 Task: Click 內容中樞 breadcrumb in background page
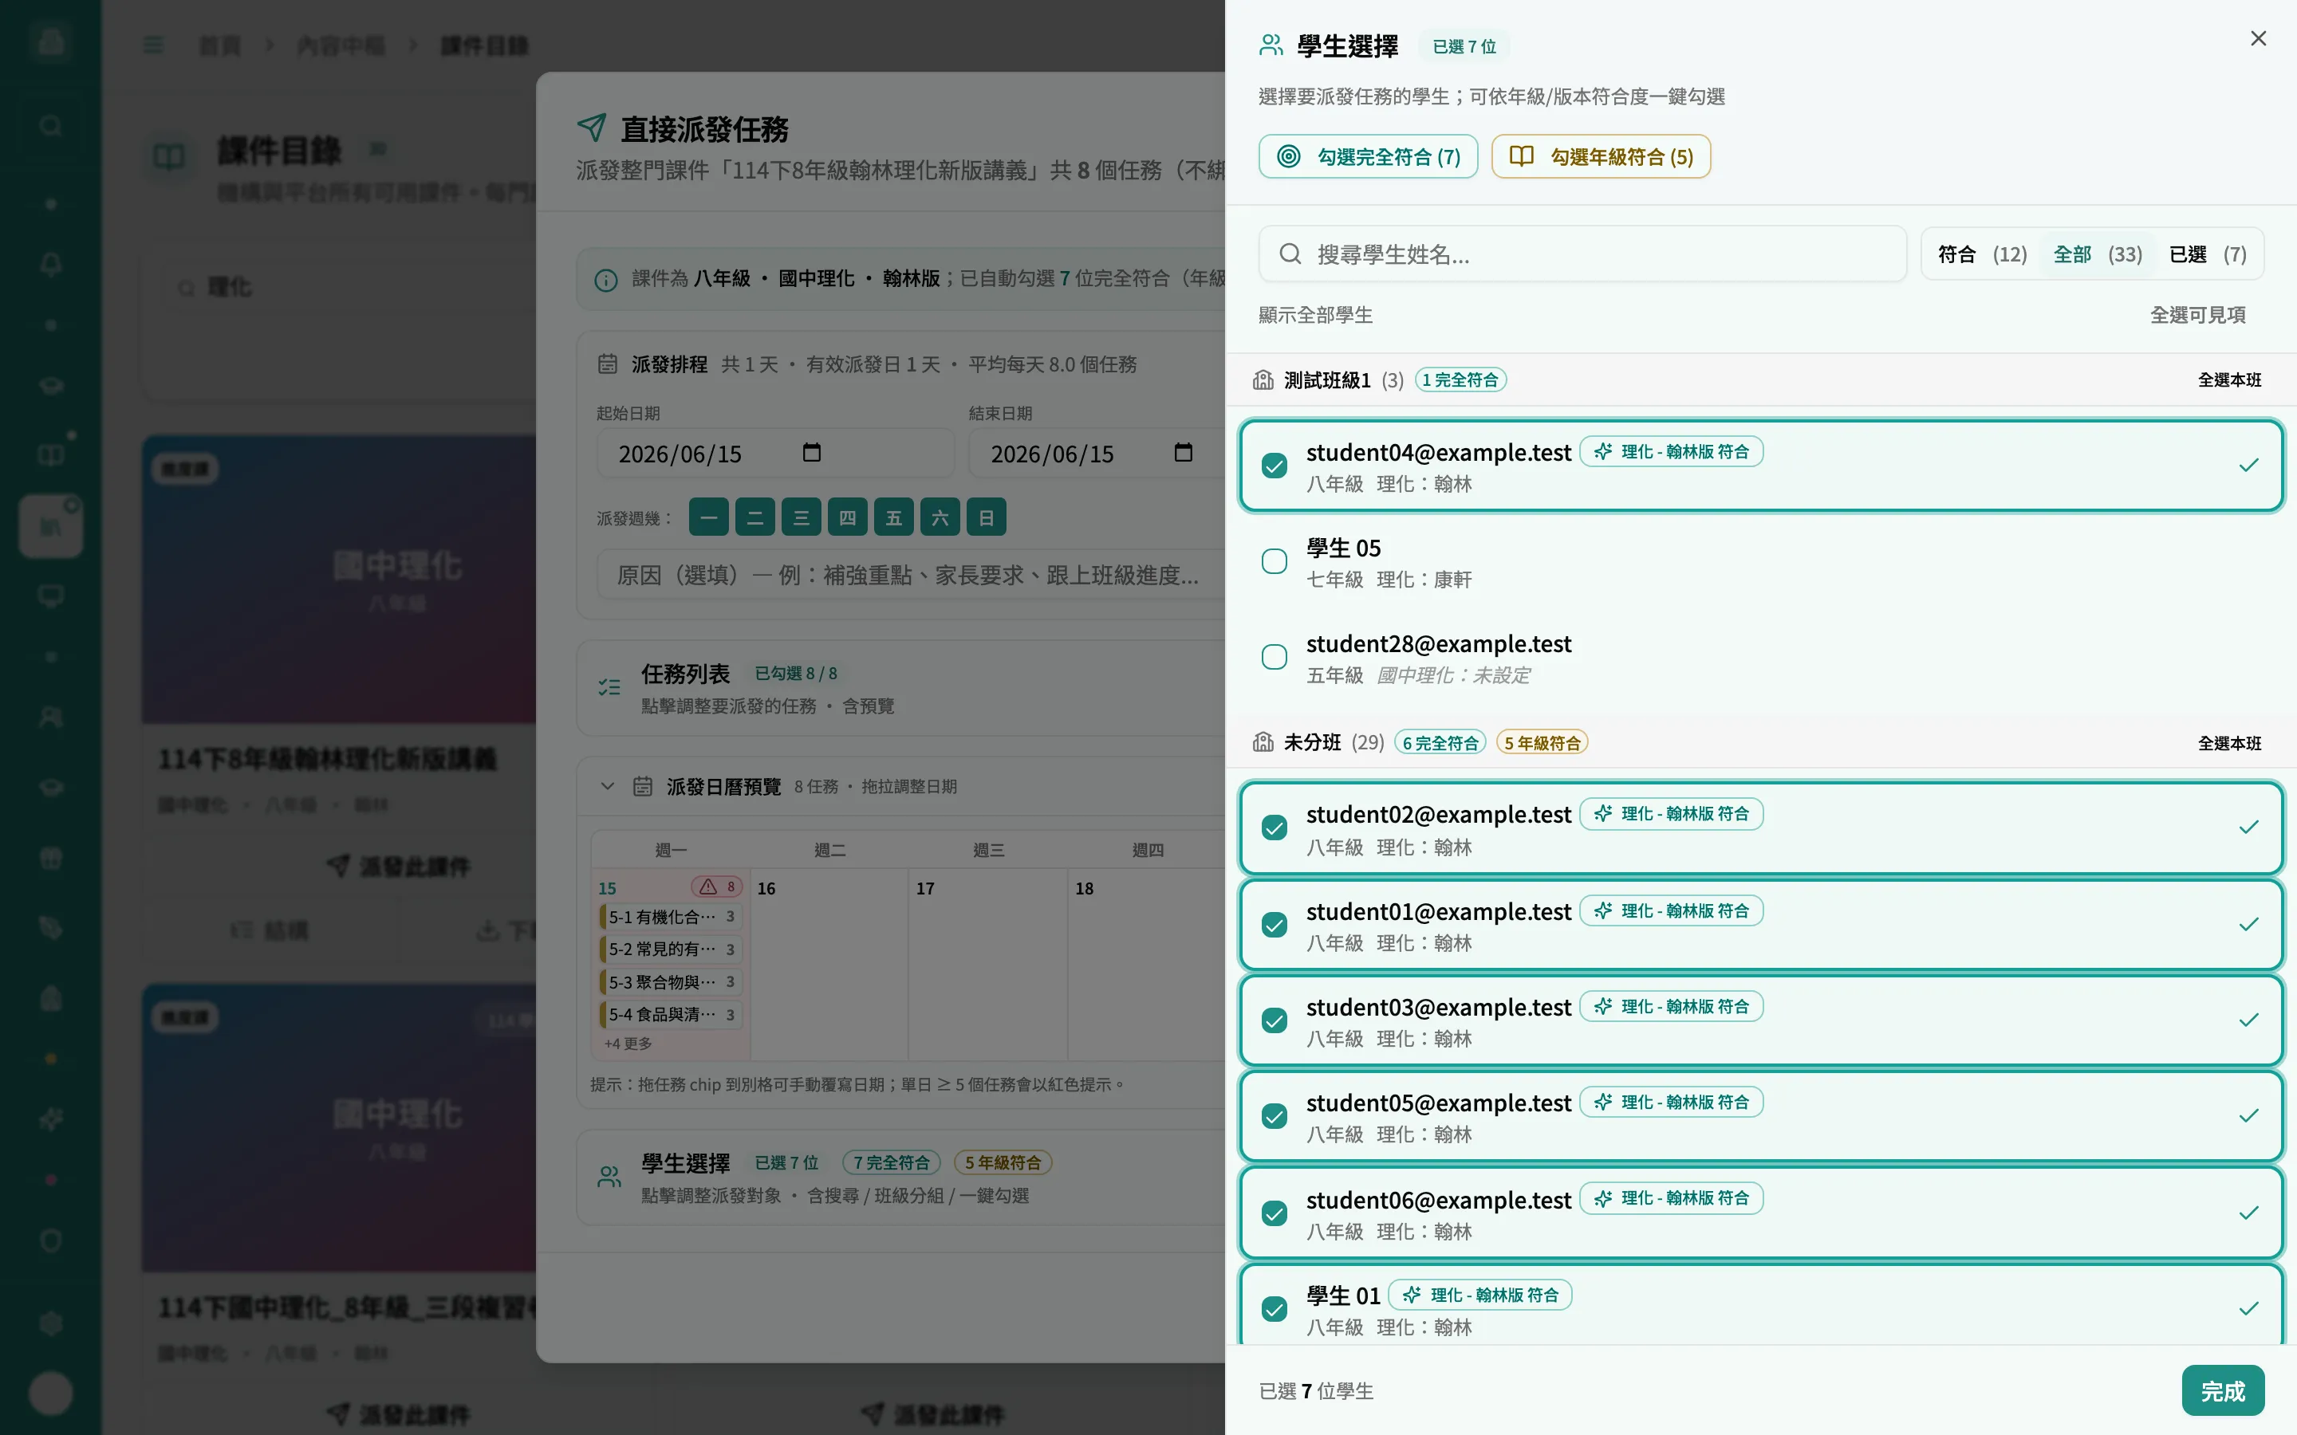coord(341,45)
